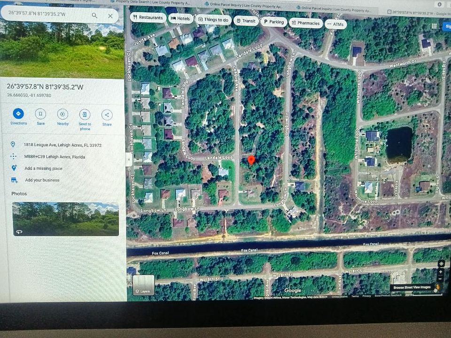Clear the search box with the X
Viewport: 451px width, 338px height.
pyautogui.click(x=110, y=15)
